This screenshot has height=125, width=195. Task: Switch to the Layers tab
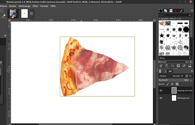(160, 71)
